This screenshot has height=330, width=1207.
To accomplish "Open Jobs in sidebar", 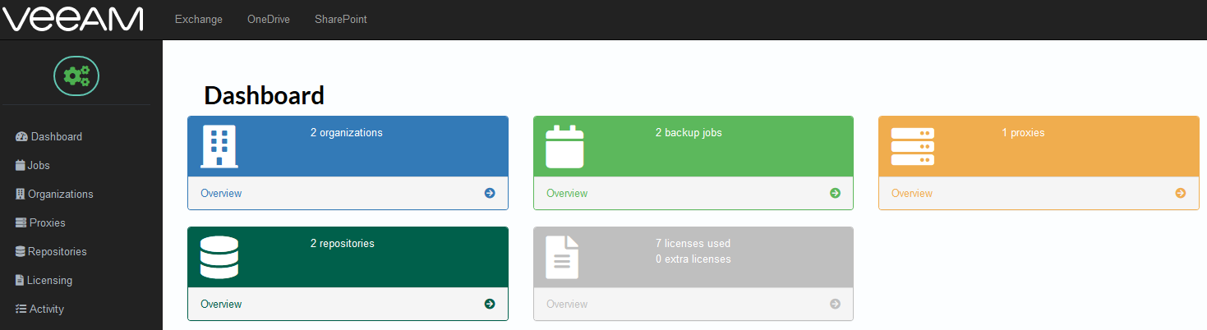I will 33,165.
